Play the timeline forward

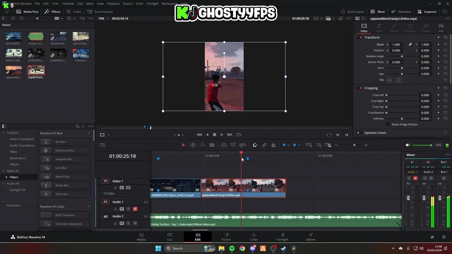click(222, 134)
